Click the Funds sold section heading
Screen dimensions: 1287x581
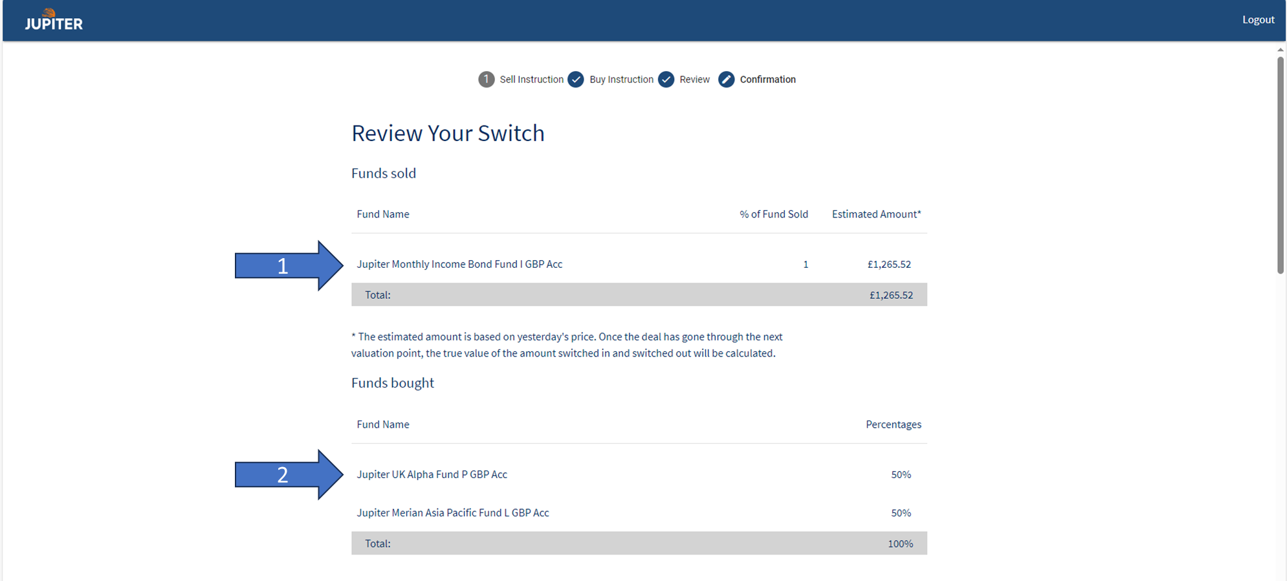(x=384, y=173)
